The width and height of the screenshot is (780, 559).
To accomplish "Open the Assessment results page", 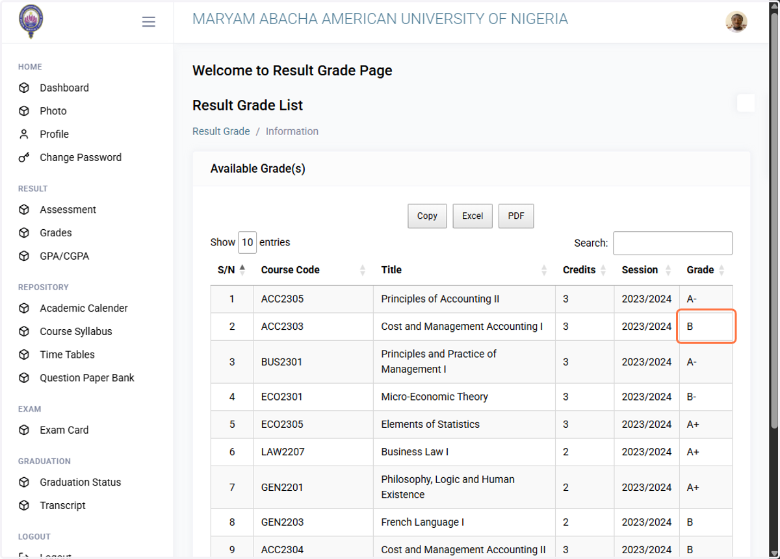I will pos(68,210).
